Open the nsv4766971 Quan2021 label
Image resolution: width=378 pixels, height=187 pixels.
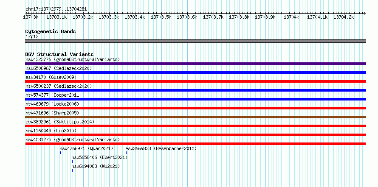pyautogui.click(x=86, y=148)
